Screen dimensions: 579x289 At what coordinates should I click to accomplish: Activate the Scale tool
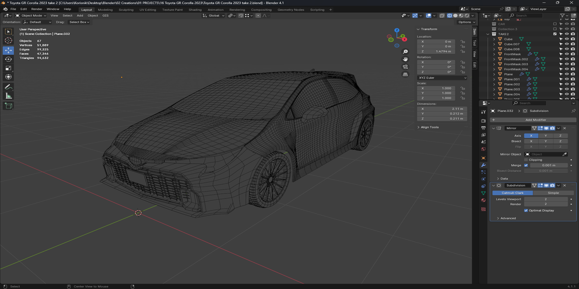pos(8,68)
